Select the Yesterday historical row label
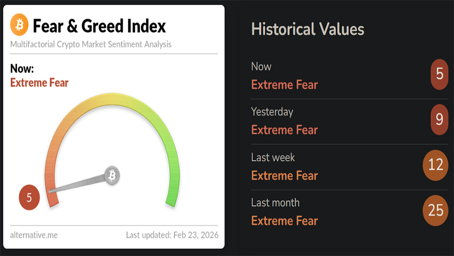Image resolution: width=454 pixels, height=256 pixels. pyautogui.click(x=272, y=112)
